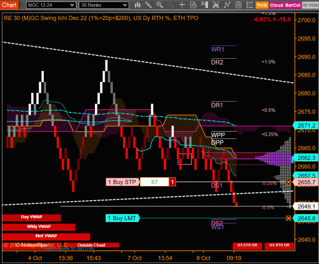Open the strategies icon

pyautogui.click(x=238, y=5)
